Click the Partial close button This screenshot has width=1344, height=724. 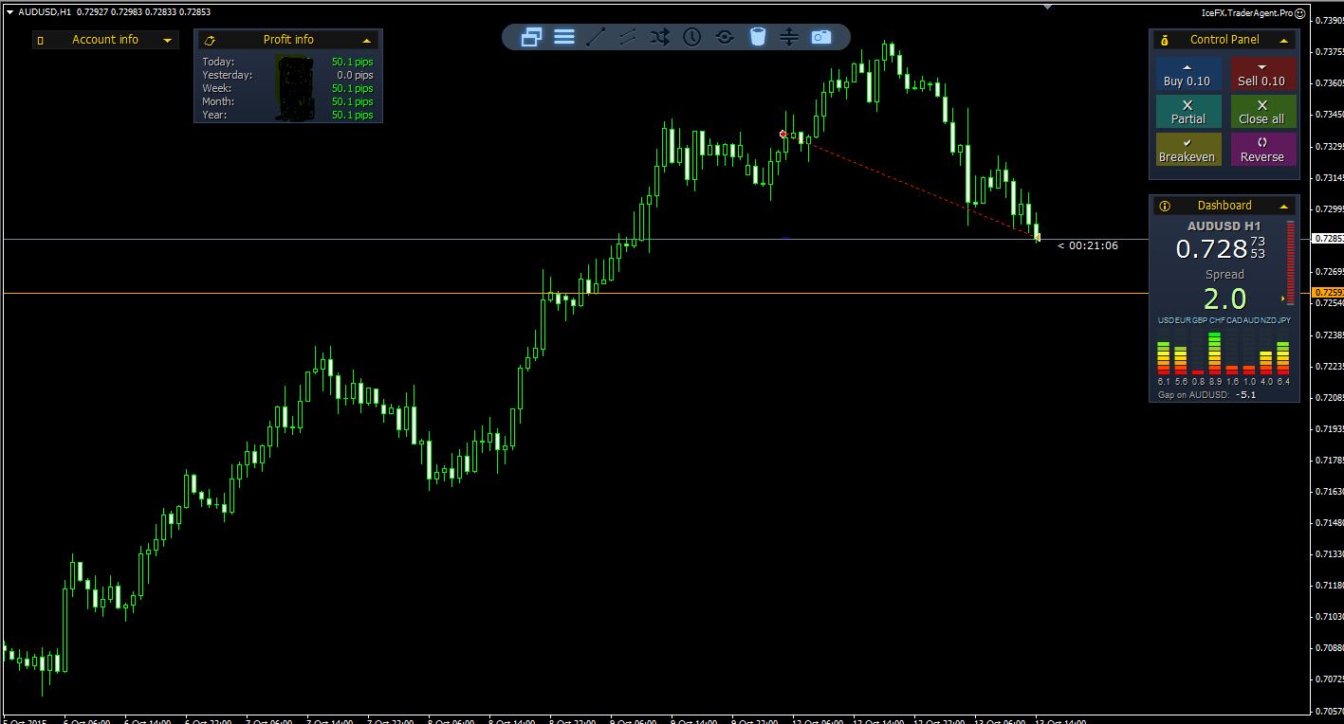pos(1188,112)
